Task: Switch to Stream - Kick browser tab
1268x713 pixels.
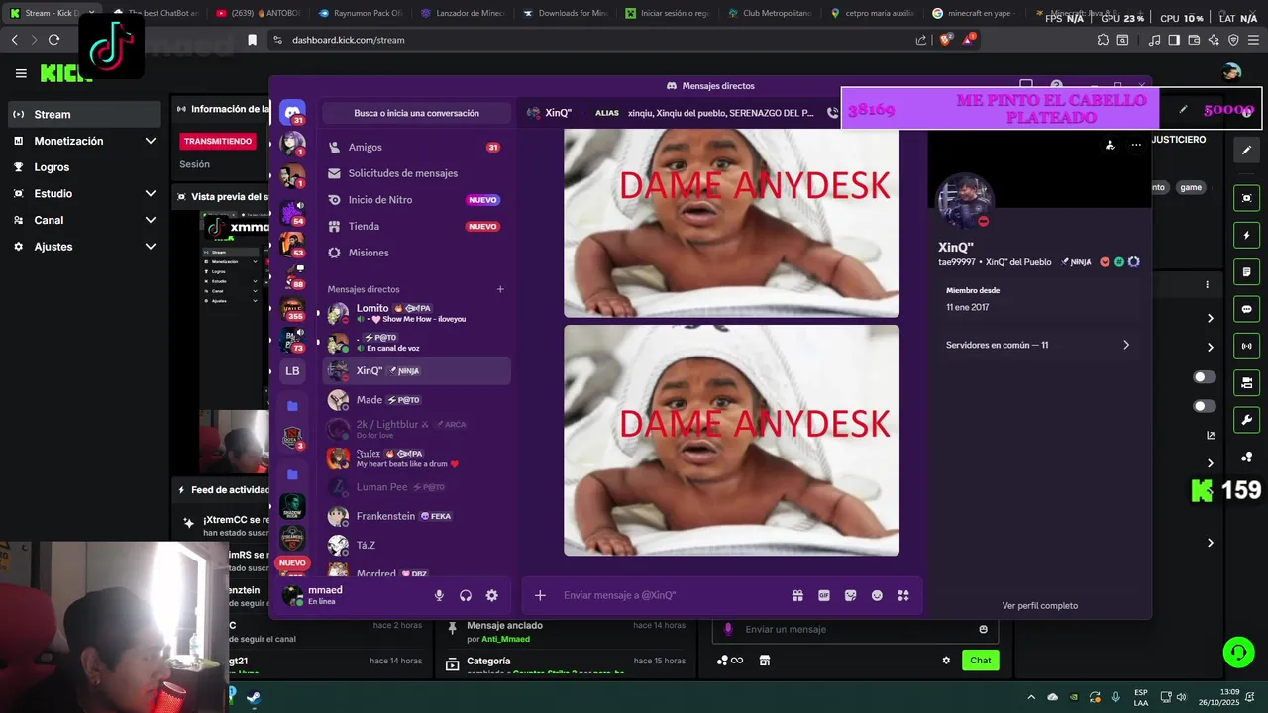Action: (52, 13)
